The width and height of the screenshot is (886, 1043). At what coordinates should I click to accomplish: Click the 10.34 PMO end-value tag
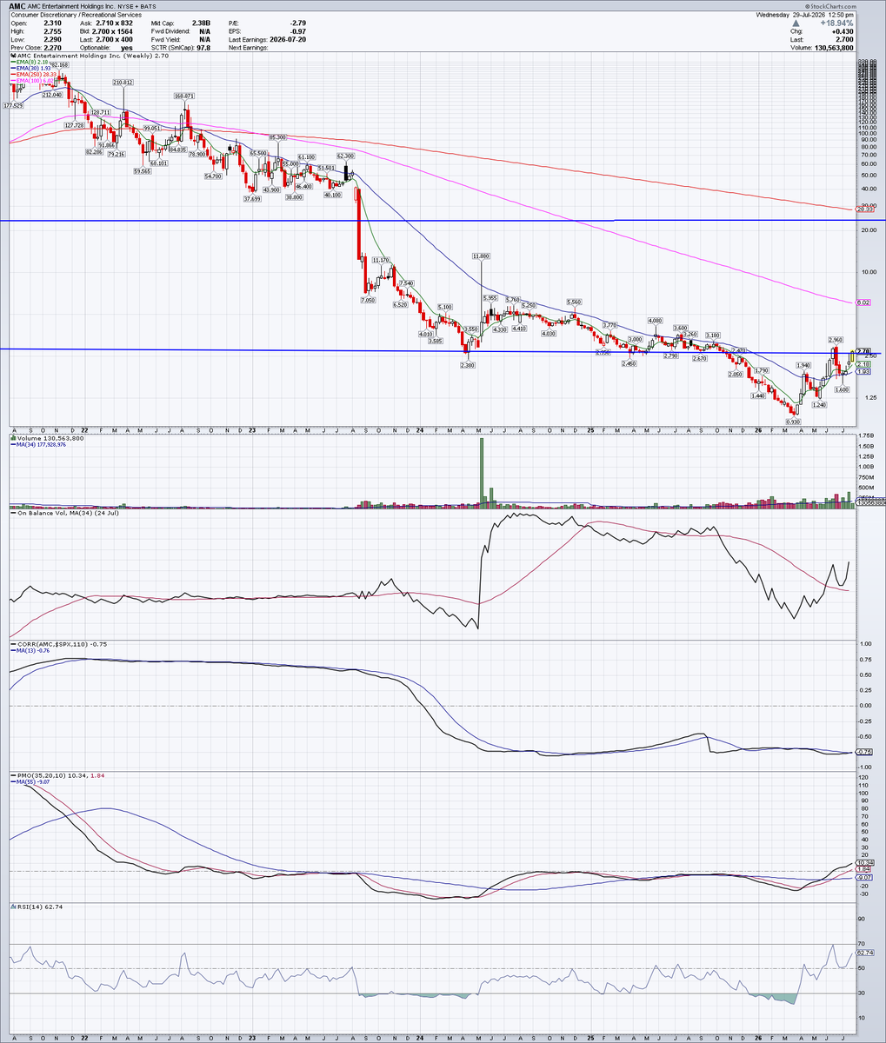click(865, 862)
